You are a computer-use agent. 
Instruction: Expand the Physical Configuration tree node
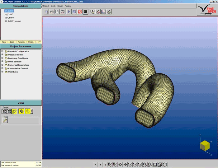(2, 51)
